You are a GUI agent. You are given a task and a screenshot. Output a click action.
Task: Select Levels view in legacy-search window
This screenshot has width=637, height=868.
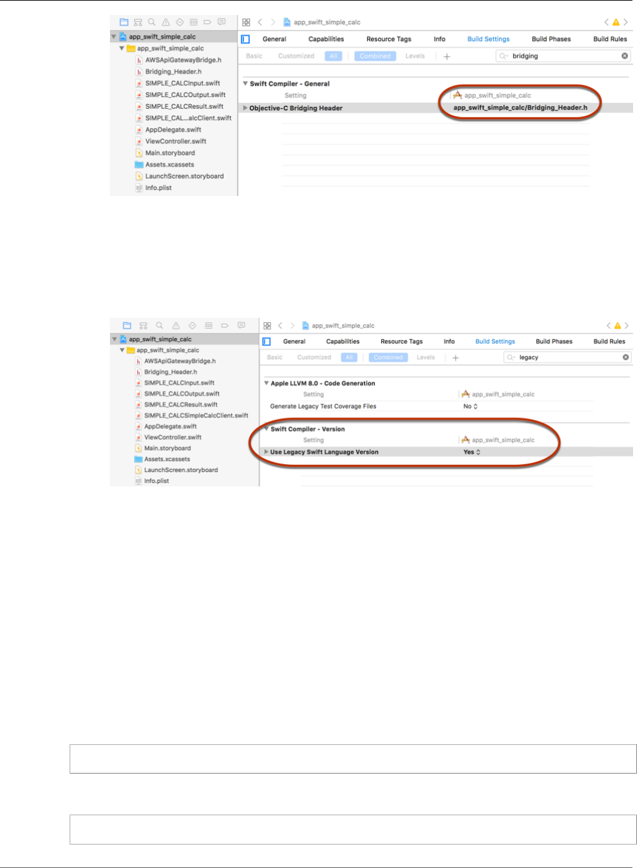[426, 357]
